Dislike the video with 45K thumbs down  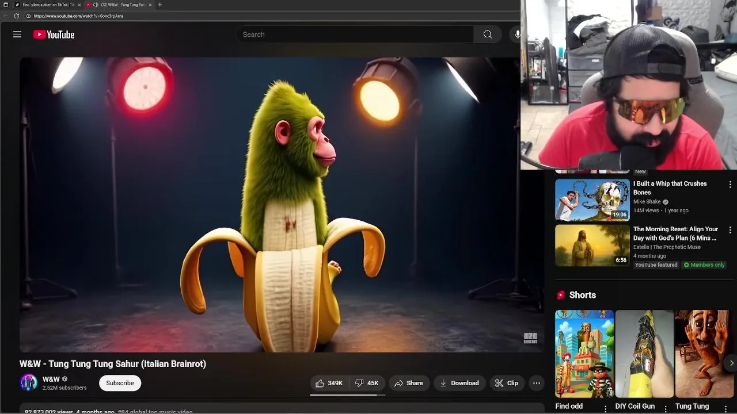pyautogui.click(x=367, y=383)
